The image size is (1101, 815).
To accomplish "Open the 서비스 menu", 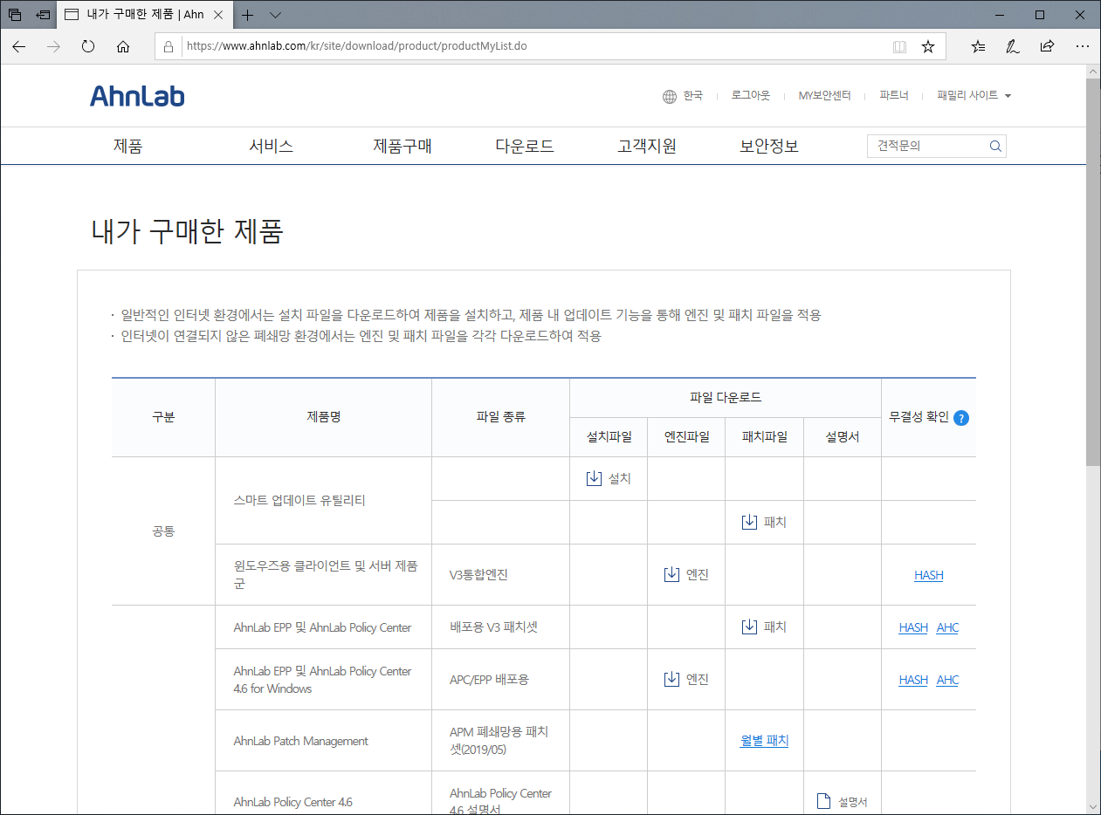I will coord(271,147).
